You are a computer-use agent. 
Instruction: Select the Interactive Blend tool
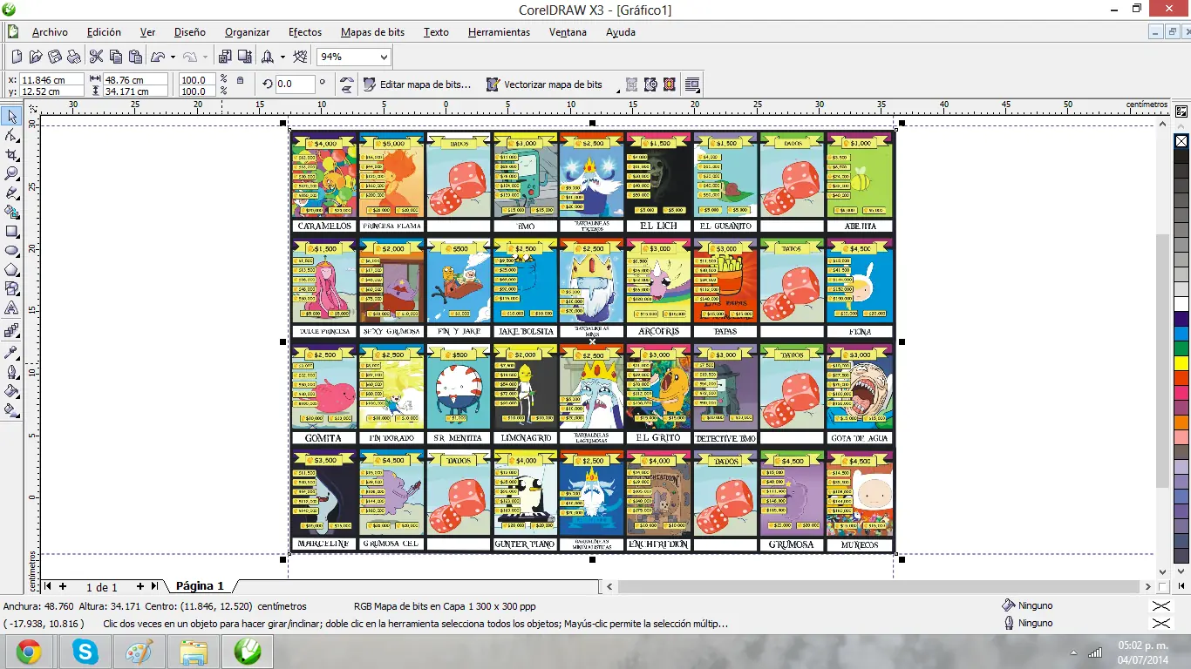[12, 331]
